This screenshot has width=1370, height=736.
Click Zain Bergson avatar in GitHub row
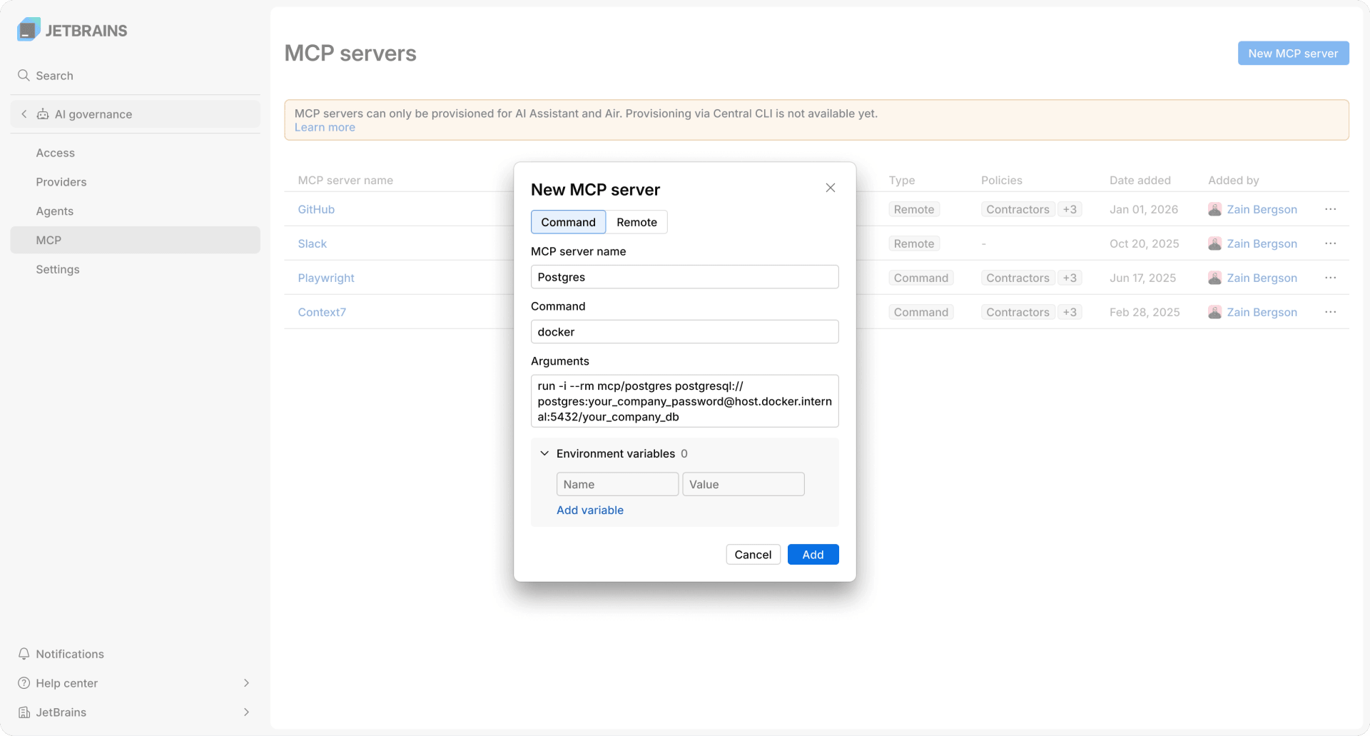coord(1214,209)
